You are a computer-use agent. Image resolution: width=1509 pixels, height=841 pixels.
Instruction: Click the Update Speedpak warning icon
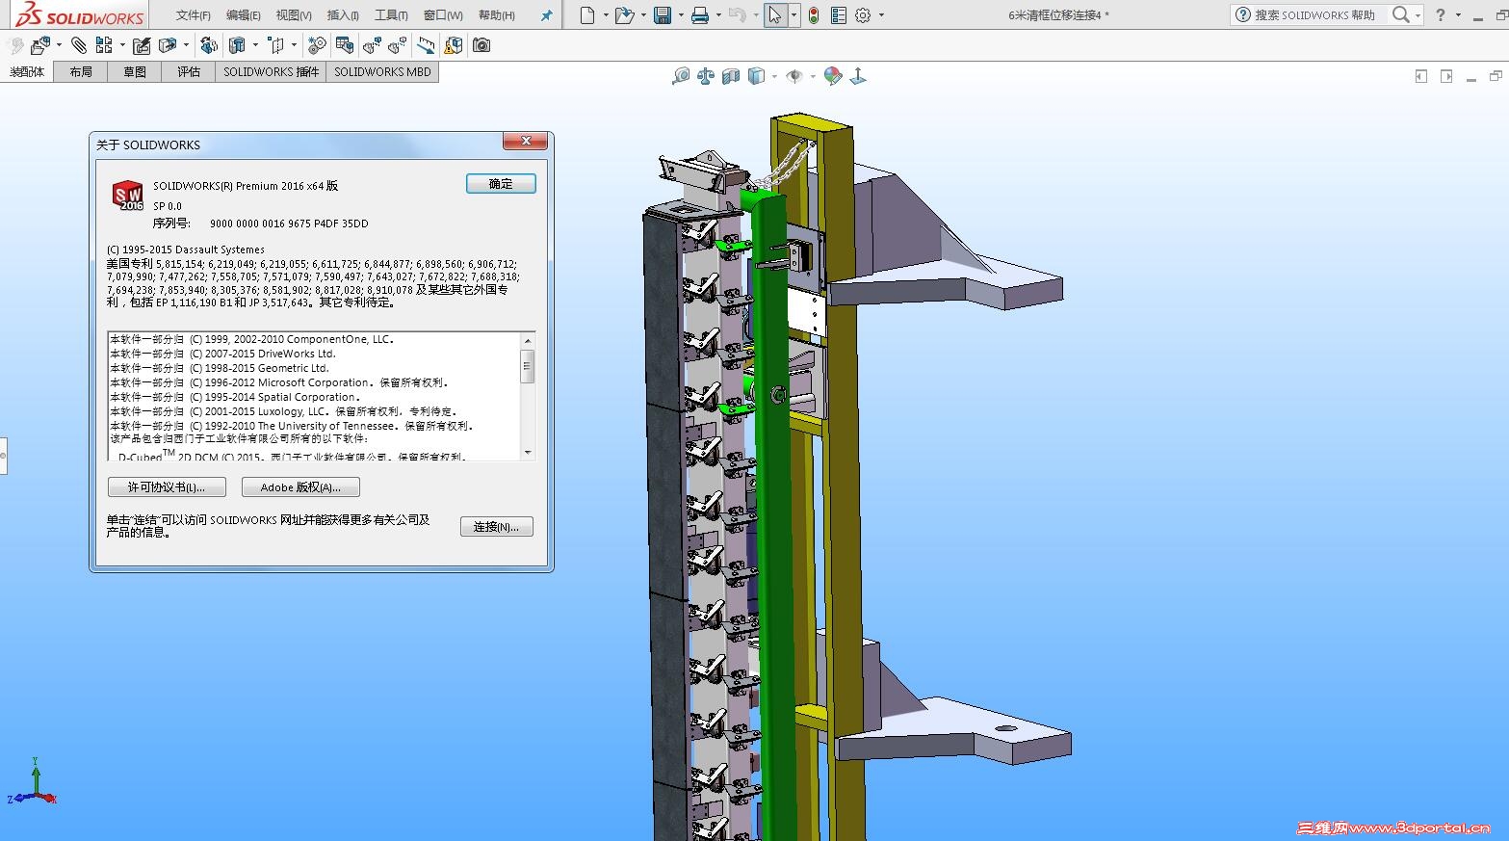pos(454,45)
